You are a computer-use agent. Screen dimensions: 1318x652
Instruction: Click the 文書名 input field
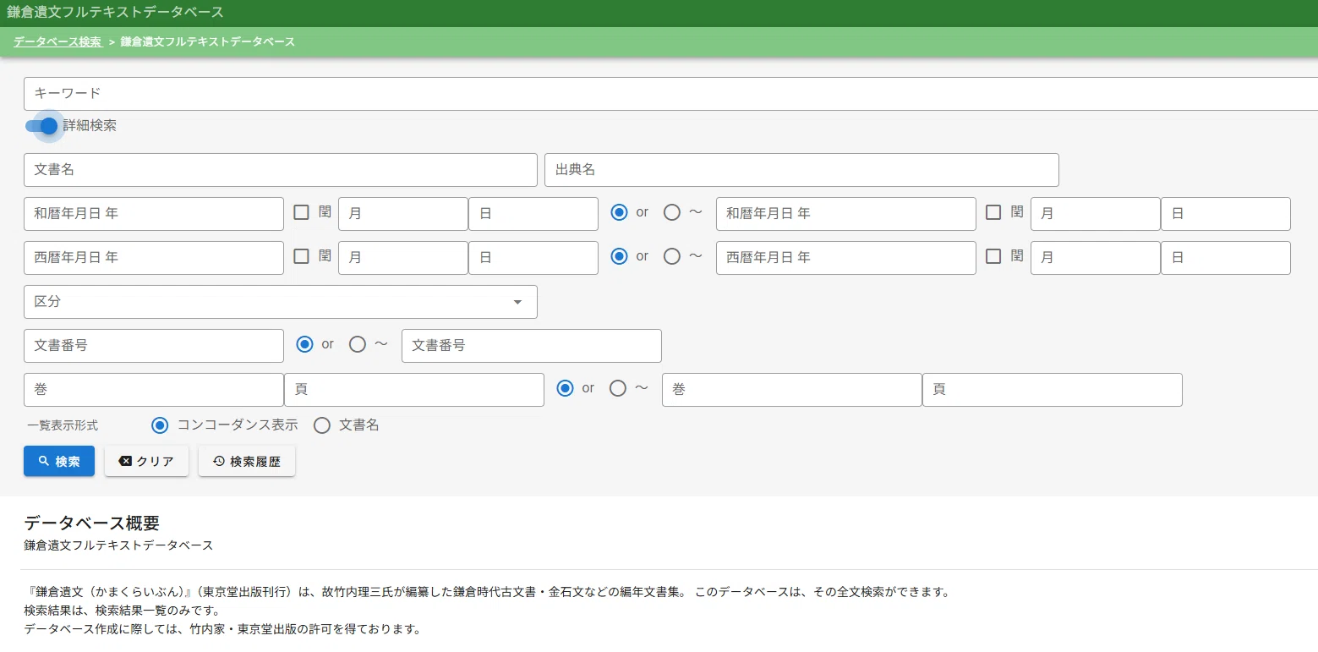281,170
